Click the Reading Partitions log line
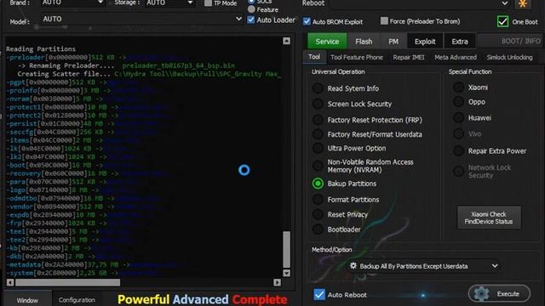The width and height of the screenshot is (545, 306). [x=41, y=49]
